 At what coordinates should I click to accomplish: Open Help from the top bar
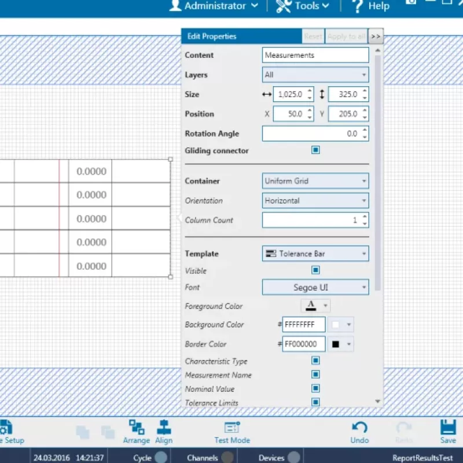371,6
